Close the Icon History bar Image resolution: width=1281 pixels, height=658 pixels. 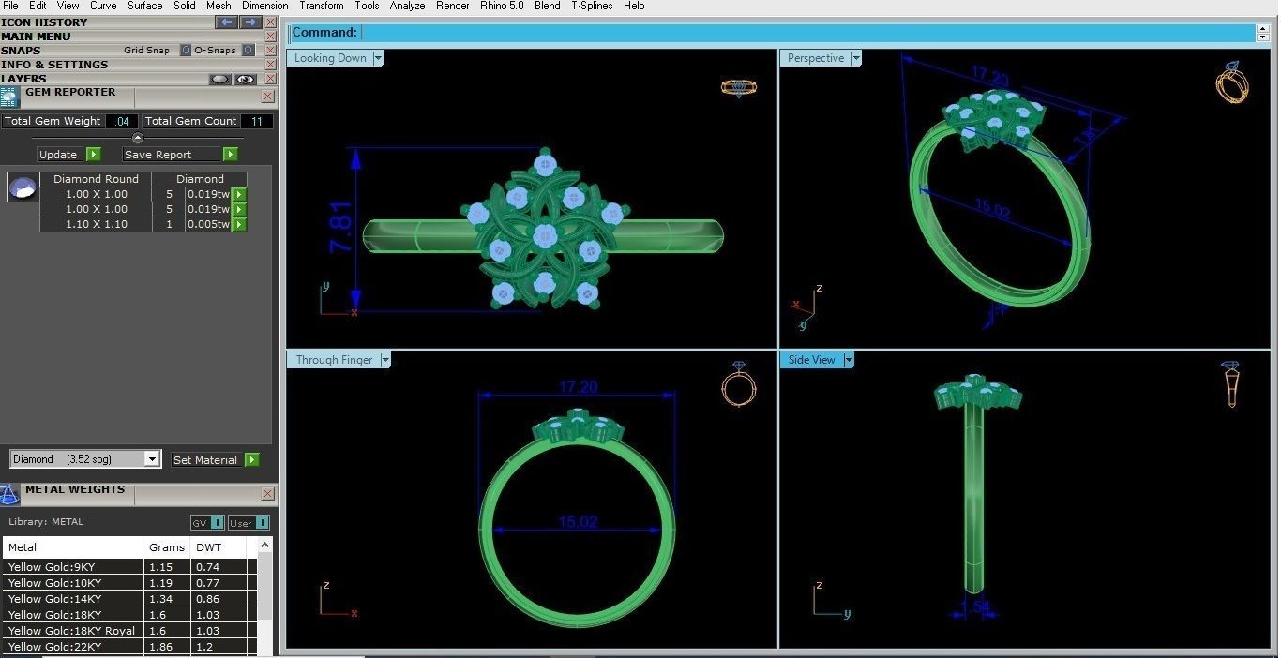coord(271,22)
